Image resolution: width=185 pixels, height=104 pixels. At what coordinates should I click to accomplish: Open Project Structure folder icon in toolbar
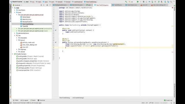(x=168, y=2)
